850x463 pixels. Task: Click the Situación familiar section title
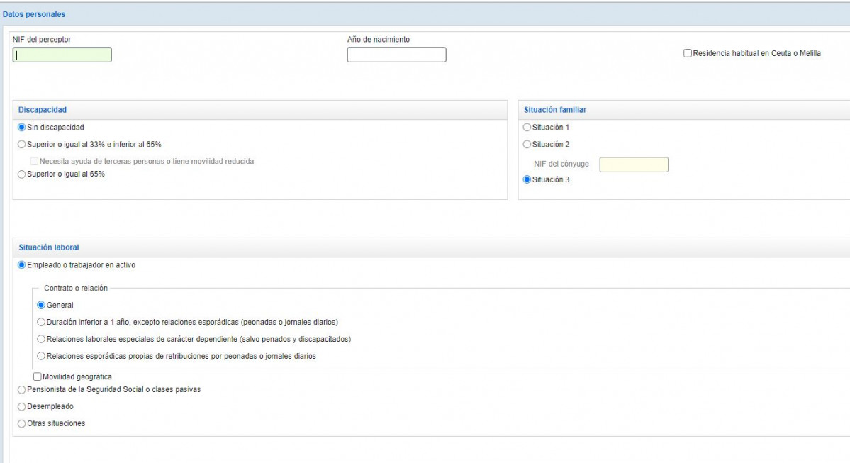(x=555, y=109)
